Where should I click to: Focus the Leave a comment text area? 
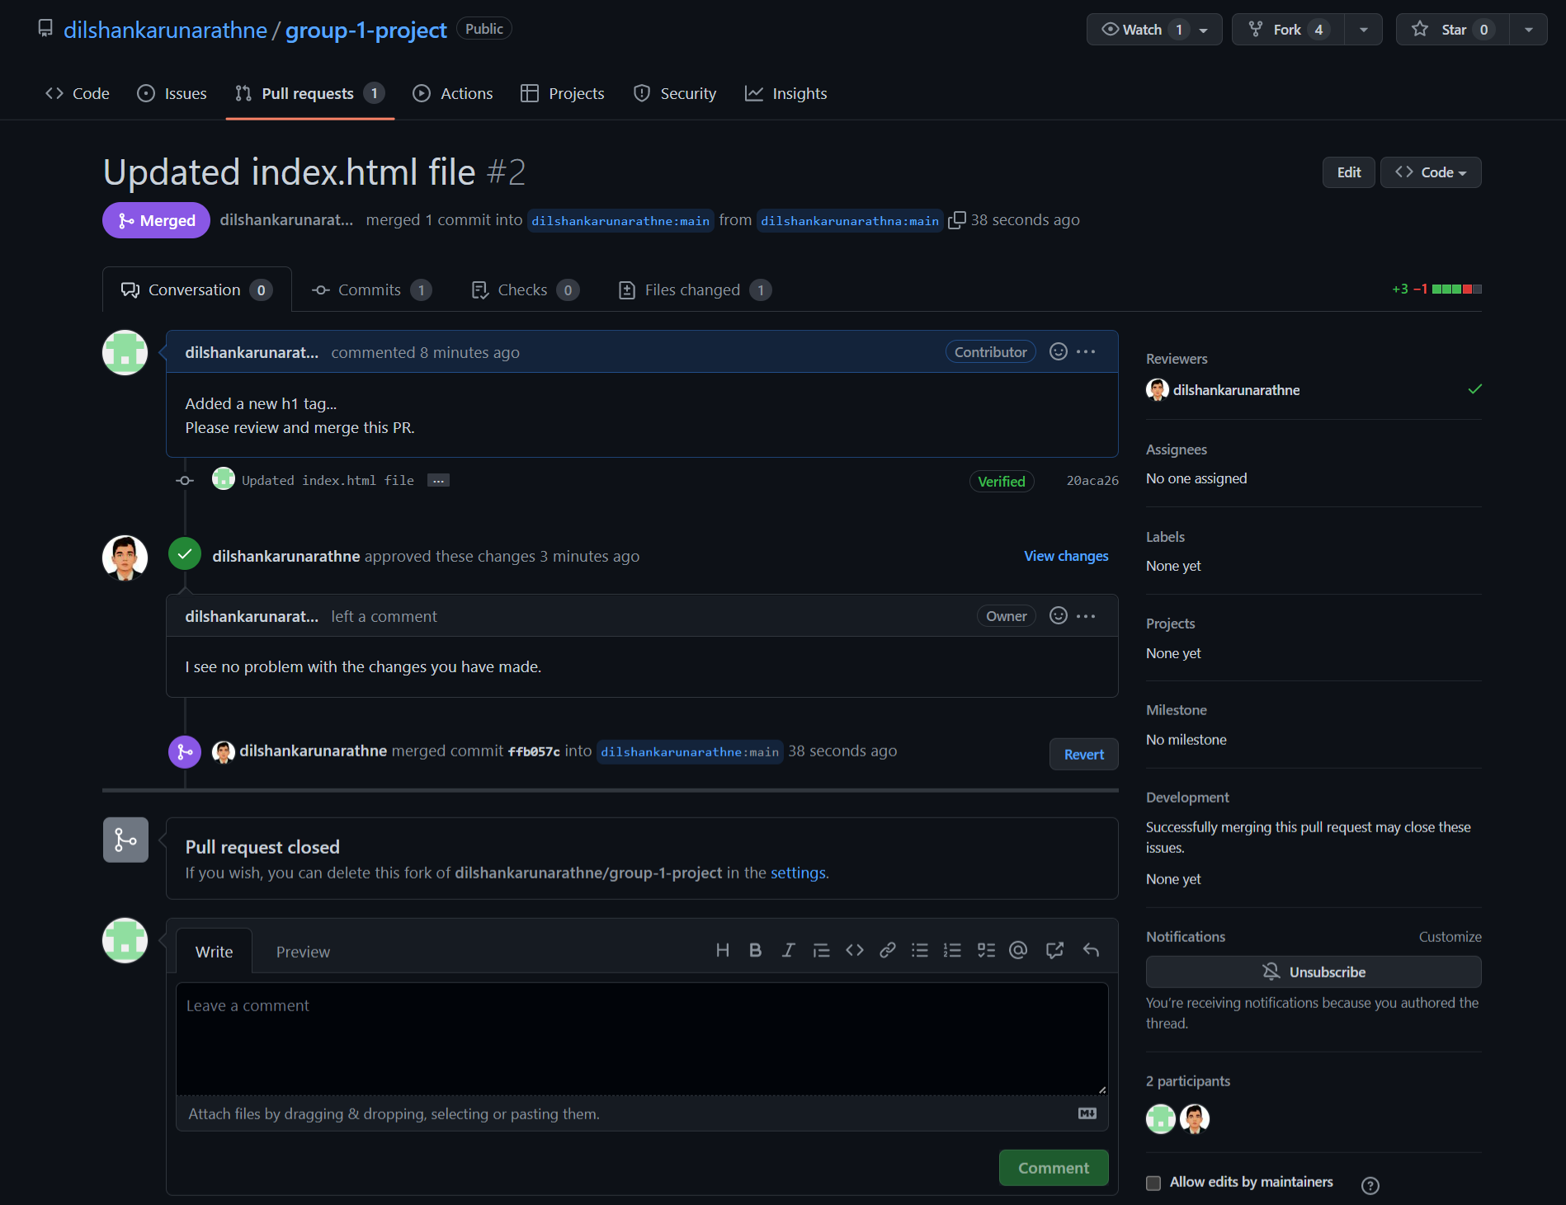[641, 1038]
